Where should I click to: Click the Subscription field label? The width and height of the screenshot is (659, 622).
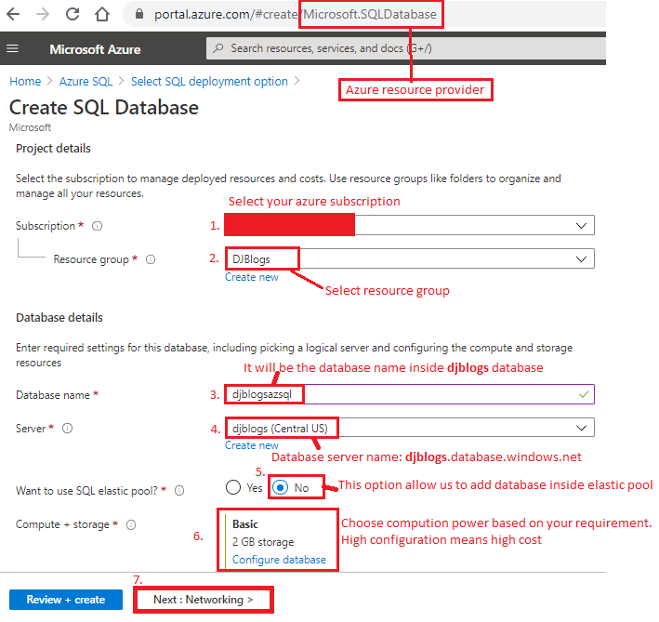[46, 226]
